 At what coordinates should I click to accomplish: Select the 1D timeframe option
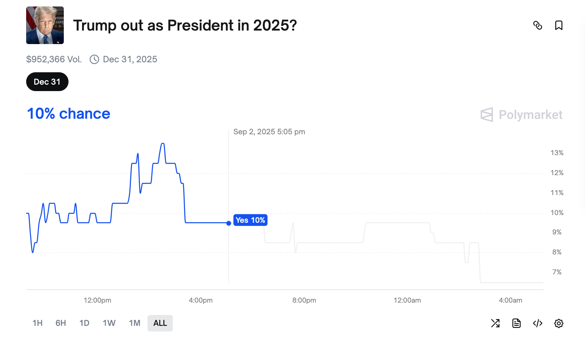click(84, 323)
